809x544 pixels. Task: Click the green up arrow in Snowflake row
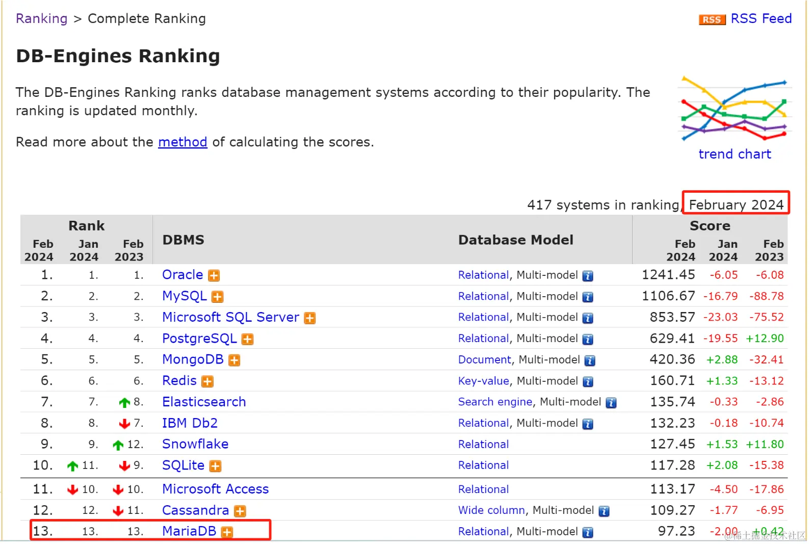point(118,445)
